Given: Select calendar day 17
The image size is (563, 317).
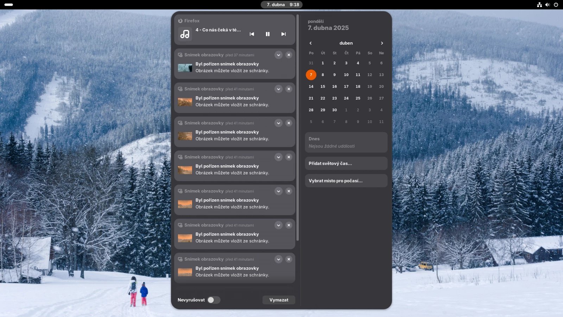Looking at the screenshot, I should click(346, 86).
